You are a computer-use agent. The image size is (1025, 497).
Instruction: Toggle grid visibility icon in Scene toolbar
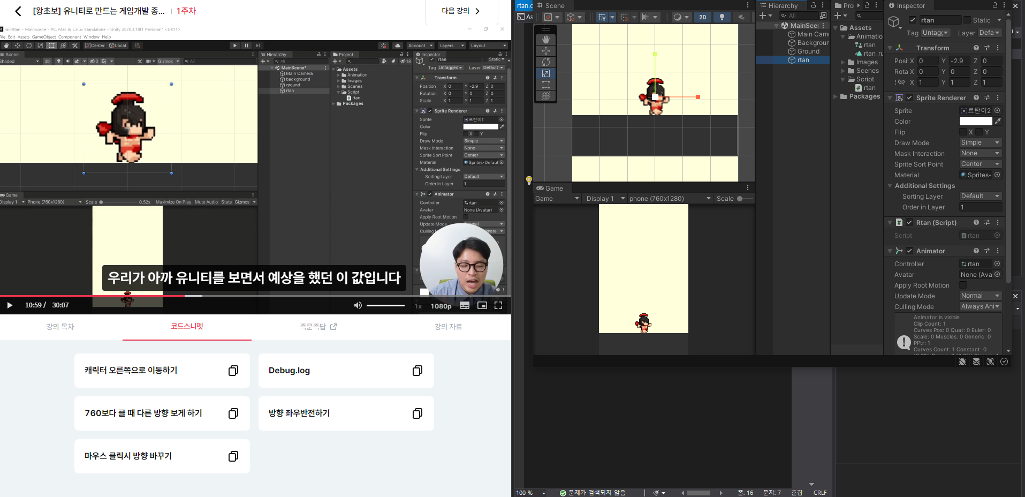602,17
